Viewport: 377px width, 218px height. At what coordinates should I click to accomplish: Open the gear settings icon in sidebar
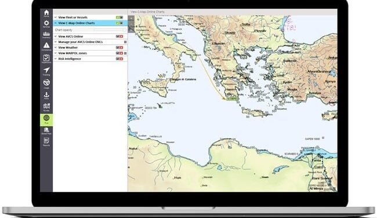[x=46, y=23]
